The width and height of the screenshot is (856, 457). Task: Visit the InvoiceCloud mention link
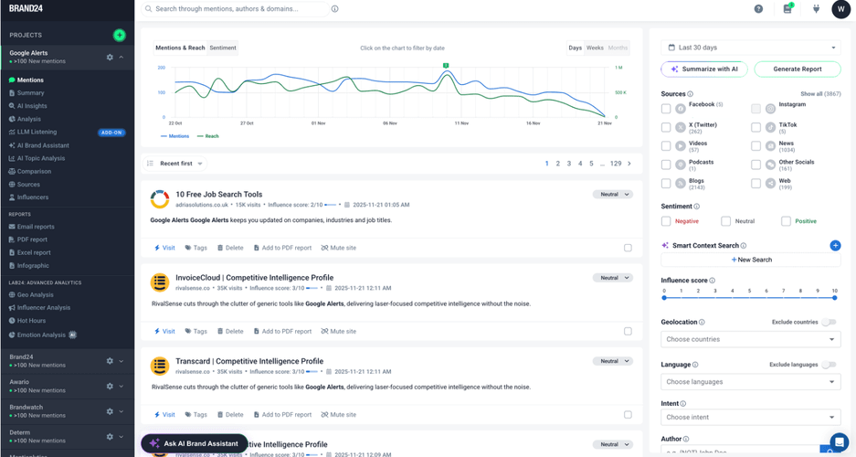(x=164, y=332)
